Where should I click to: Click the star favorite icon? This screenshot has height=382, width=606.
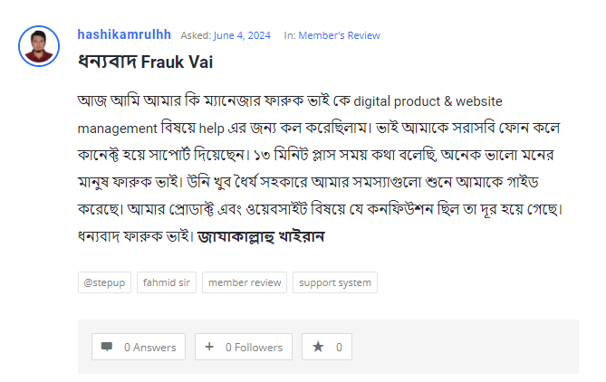(318, 347)
